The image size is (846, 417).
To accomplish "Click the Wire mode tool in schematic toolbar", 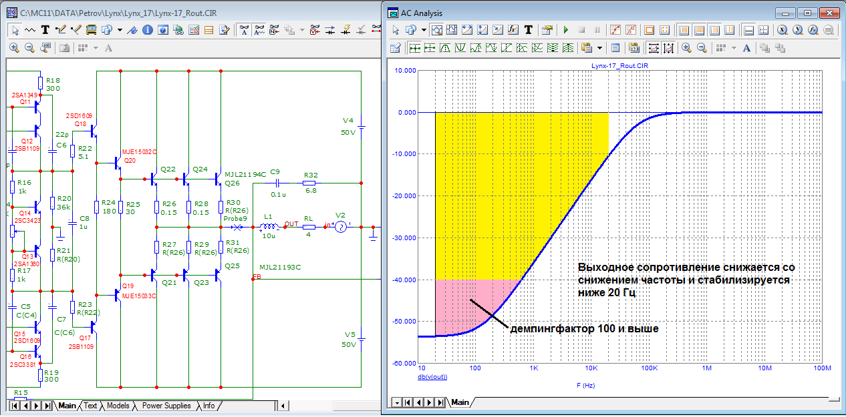I will (61, 30).
